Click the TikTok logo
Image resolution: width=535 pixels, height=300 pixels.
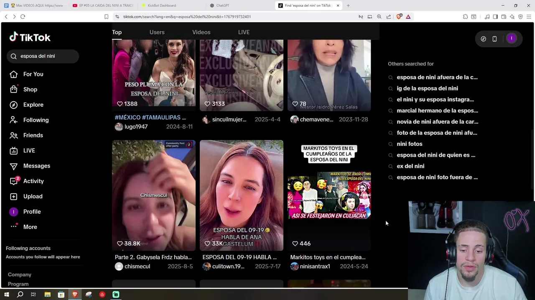(x=30, y=37)
